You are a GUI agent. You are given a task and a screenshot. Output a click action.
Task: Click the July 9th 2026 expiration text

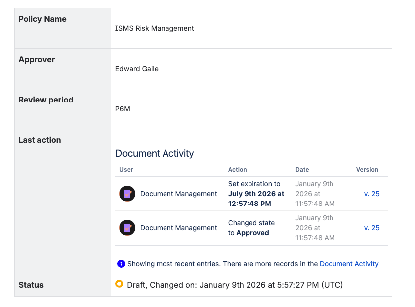click(x=256, y=194)
